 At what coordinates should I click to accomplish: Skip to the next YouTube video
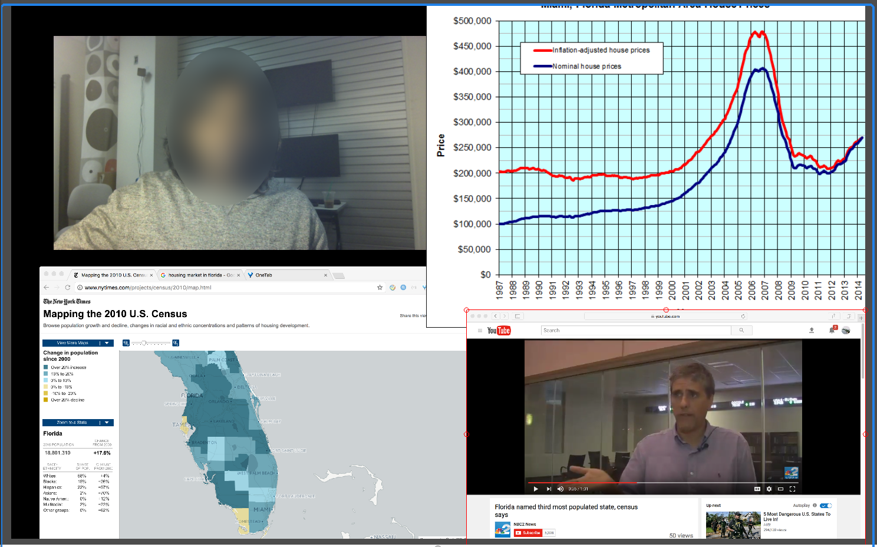coord(549,489)
